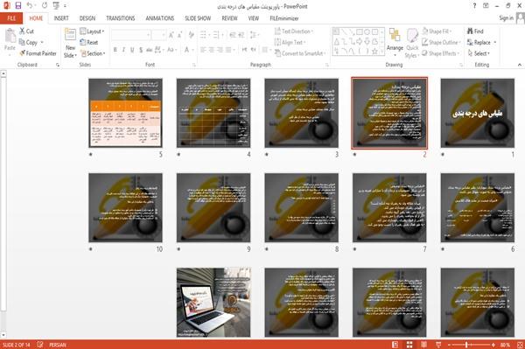Toggle Italic formatting
Image resolution: width=525 pixels, height=349 pixels.
pos(123,50)
